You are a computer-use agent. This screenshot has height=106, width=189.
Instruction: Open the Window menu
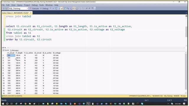[49, 5]
